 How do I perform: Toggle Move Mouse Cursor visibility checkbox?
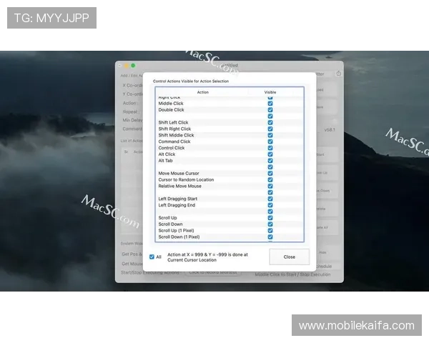[270, 174]
